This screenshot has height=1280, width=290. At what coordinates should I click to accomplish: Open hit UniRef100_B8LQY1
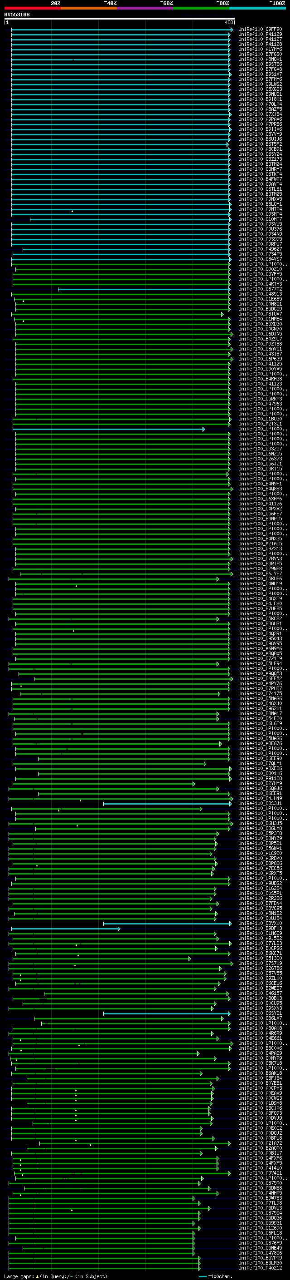pos(260,204)
